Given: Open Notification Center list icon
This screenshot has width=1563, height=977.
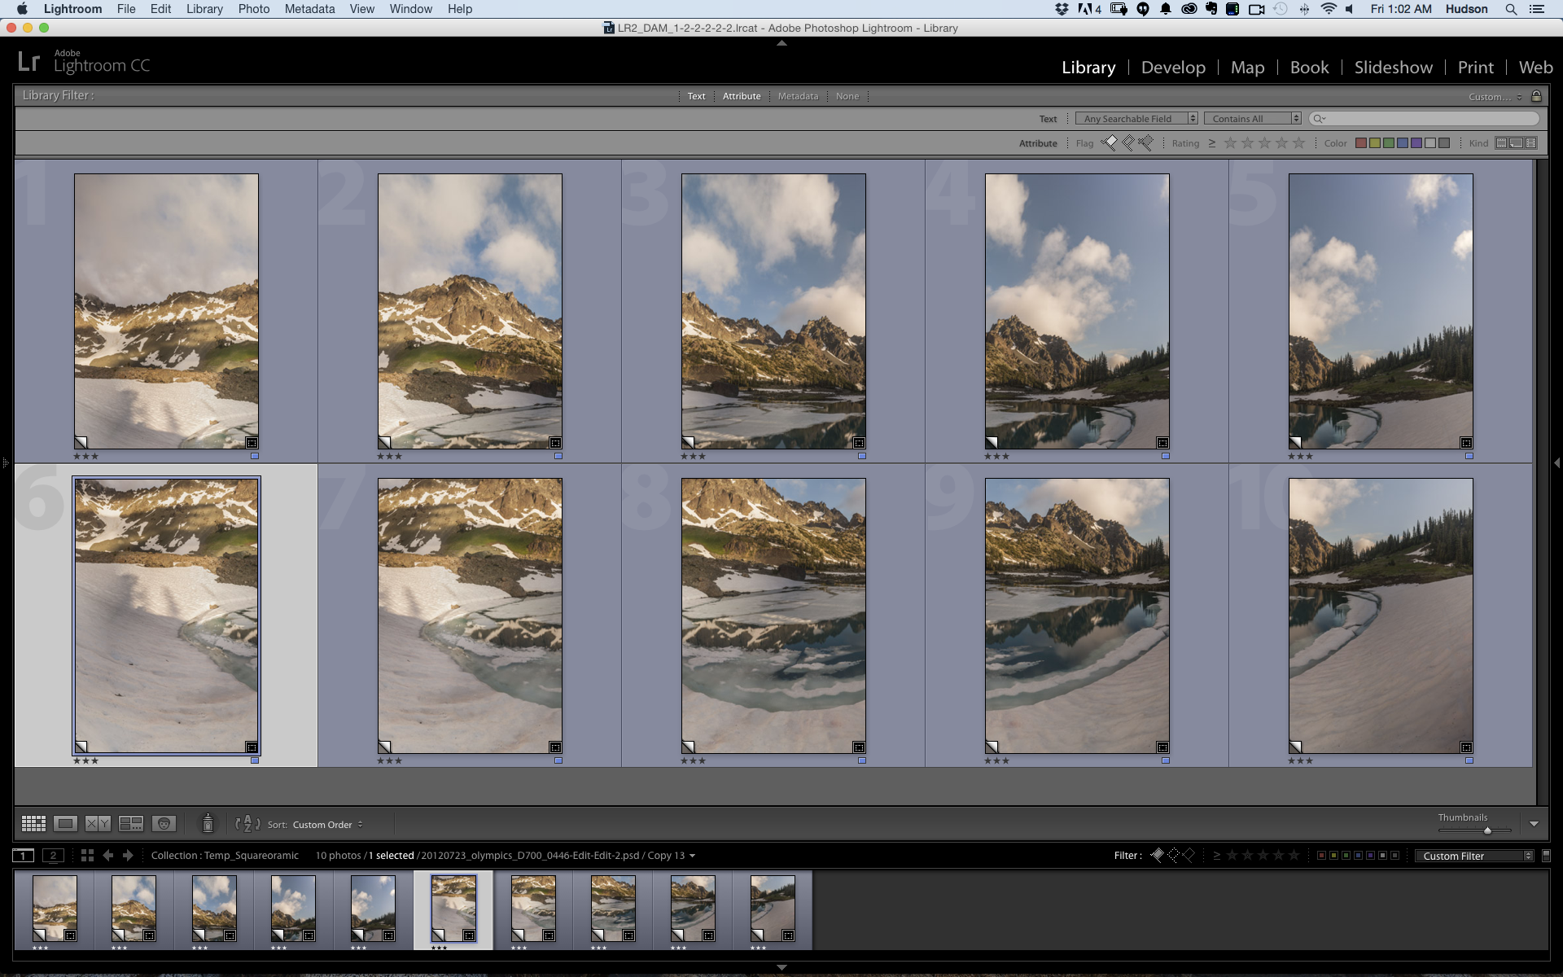Looking at the screenshot, I should click(1537, 9).
